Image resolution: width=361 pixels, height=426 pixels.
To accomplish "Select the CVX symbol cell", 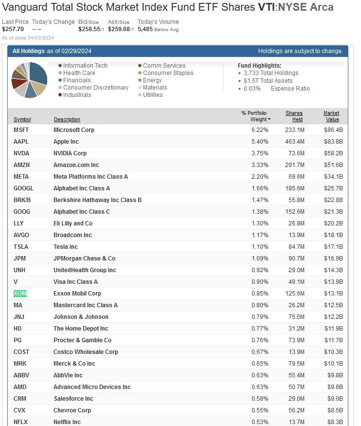I will 19,410.
